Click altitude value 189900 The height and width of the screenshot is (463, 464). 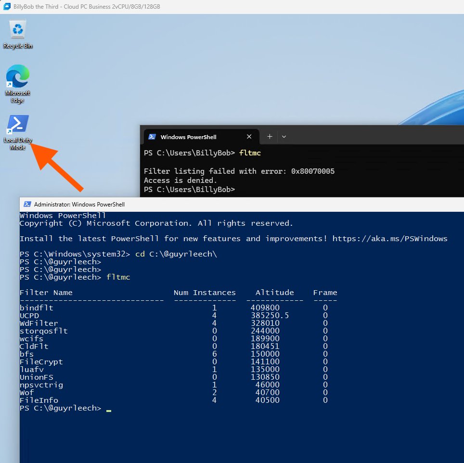pos(265,338)
